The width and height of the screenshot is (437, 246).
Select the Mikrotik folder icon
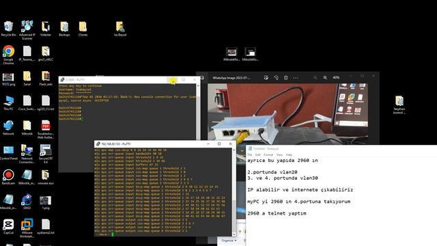click(27, 128)
